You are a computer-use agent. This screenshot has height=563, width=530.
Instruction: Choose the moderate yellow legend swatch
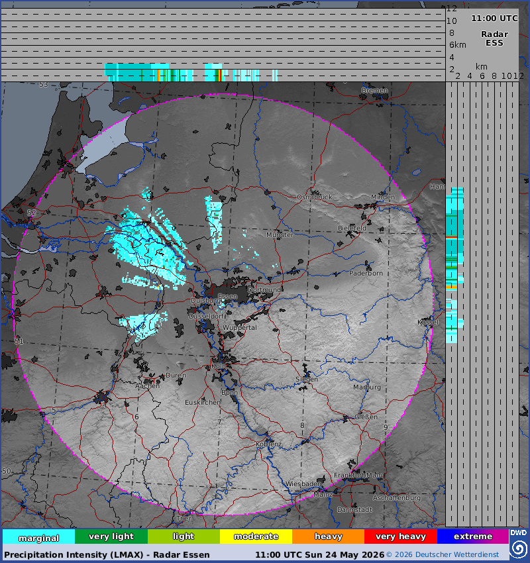256,537
